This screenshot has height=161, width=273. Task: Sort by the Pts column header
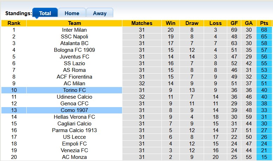point(264,23)
